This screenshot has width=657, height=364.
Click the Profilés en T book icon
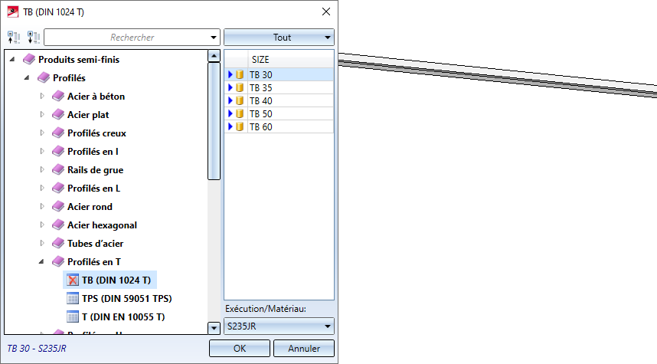pyautogui.click(x=58, y=261)
